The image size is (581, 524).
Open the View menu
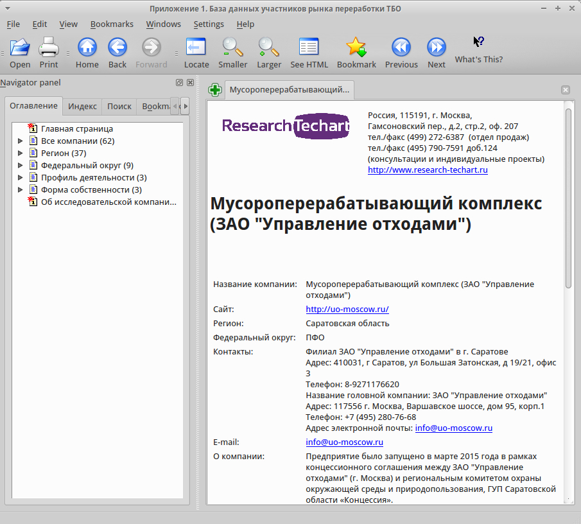click(x=69, y=24)
